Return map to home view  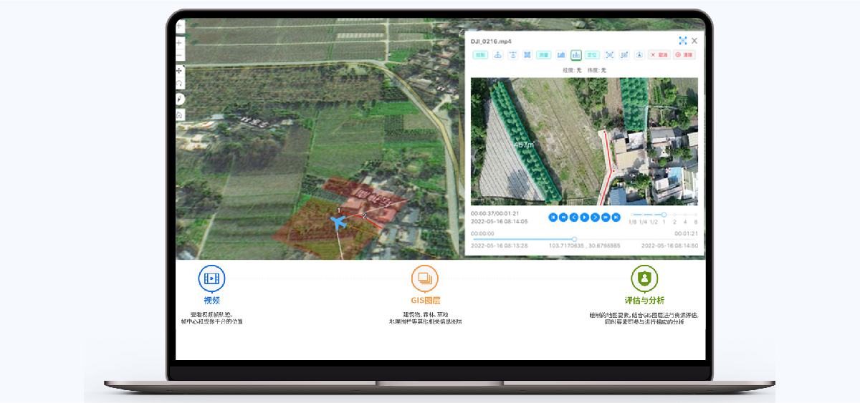coord(179,115)
